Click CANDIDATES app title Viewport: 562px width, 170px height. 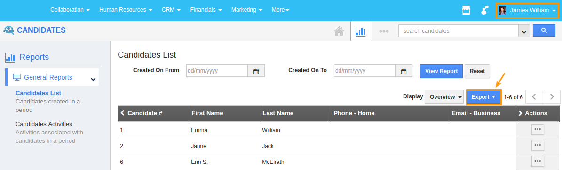[x=41, y=30]
